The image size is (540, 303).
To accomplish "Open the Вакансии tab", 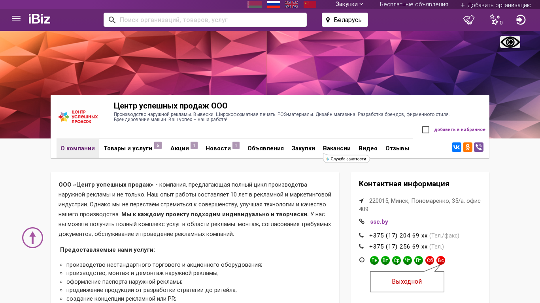I will click(x=337, y=148).
